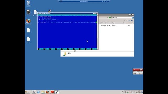Click the Explorer search magnifier button
This screenshot has width=168, height=94.
pyautogui.click(x=133, y=17)
